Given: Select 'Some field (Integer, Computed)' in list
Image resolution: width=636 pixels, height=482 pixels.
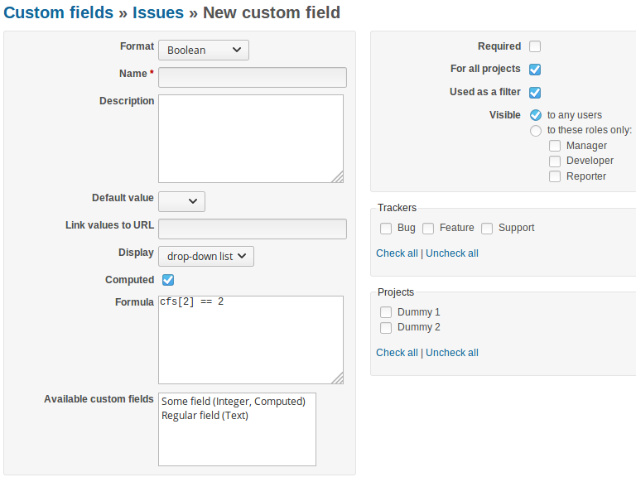Looking at the screenshot, I should pos(234,402).
